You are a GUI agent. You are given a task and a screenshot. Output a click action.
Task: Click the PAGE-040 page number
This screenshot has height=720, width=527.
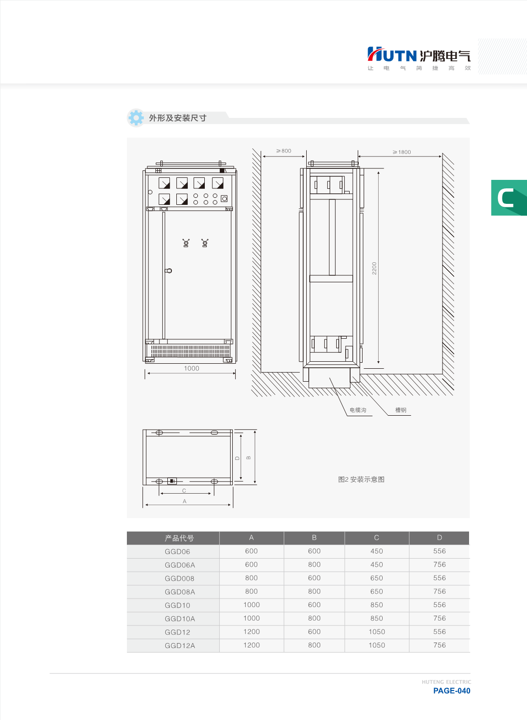click(x=452, y=691)
